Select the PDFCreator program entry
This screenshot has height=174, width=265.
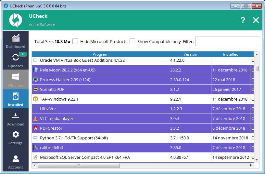pos(51,128)
